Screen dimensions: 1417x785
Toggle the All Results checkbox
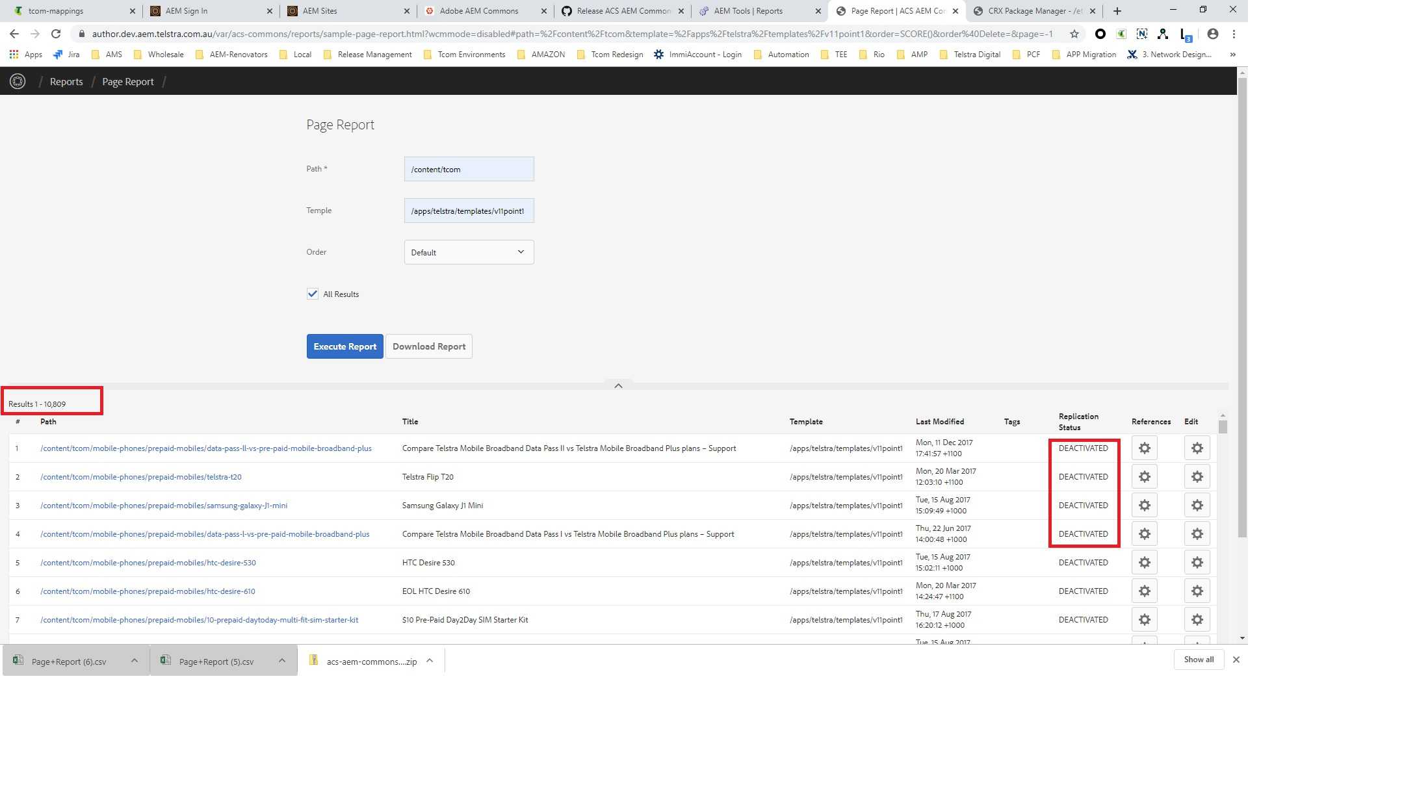[x=311, y=293]
